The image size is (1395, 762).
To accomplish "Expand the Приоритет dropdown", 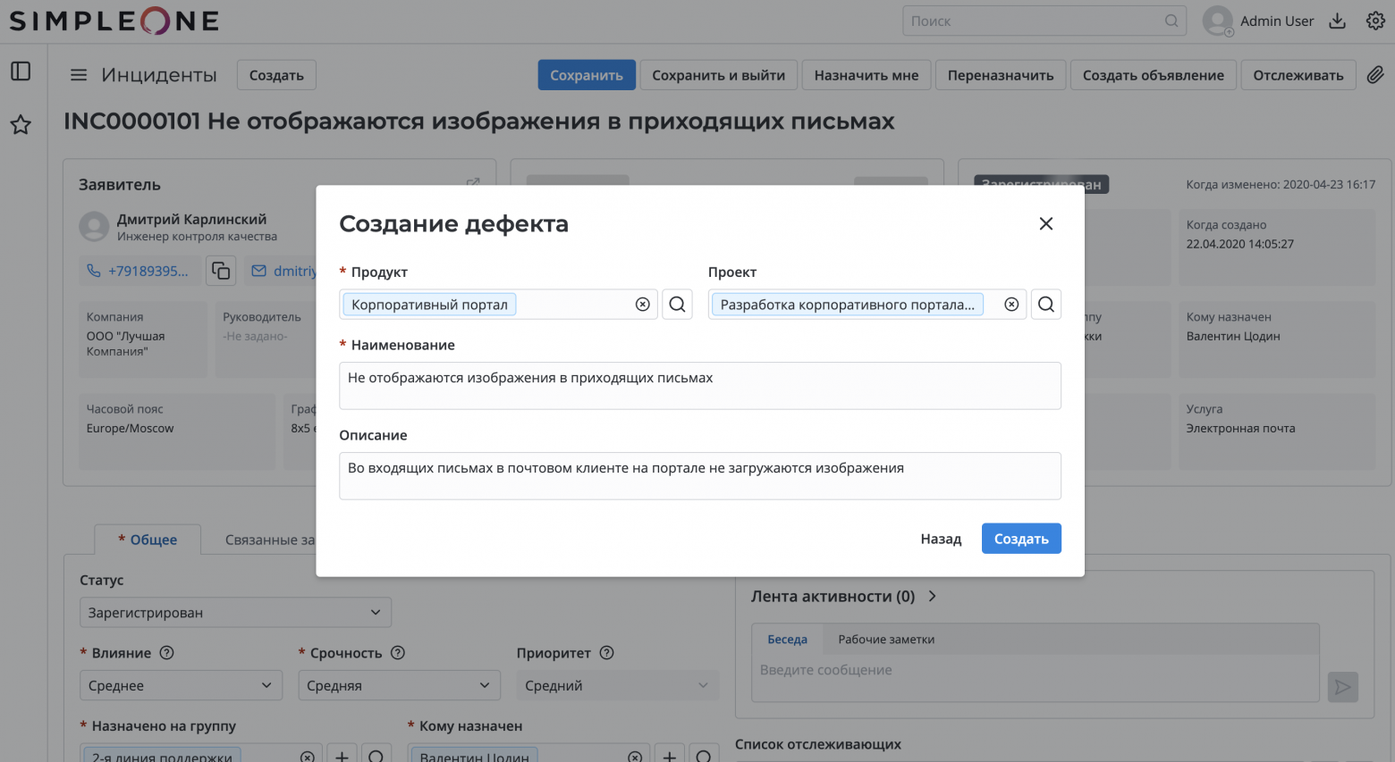I will point(617,684).
